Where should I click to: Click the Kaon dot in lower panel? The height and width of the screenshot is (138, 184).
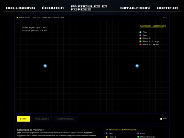click(138, 133)
